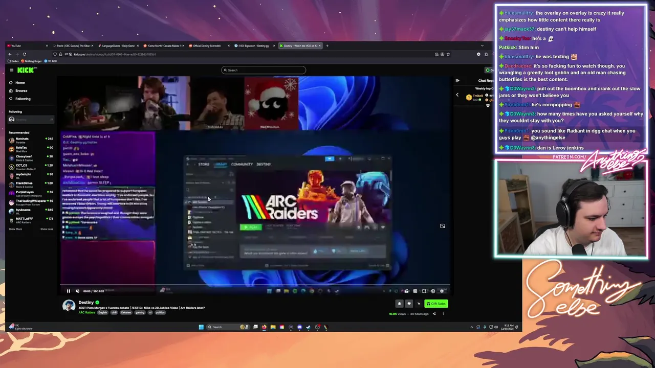Open the Kick hamburger sidebar menu
The image size is (655, 368).
point(11,70)
